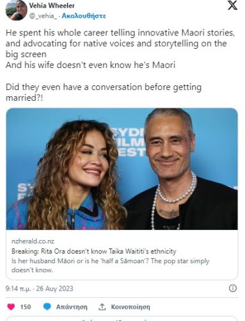Screen dimensions: 245x321
Task: Click the 150 likes count
Action: click(x=26, y=307)
